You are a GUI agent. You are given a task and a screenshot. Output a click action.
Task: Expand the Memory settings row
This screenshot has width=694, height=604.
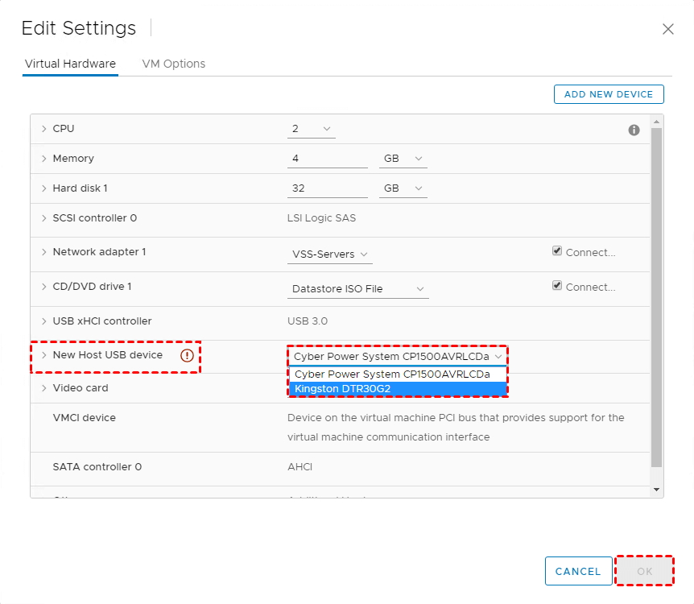tap(43, 159)
